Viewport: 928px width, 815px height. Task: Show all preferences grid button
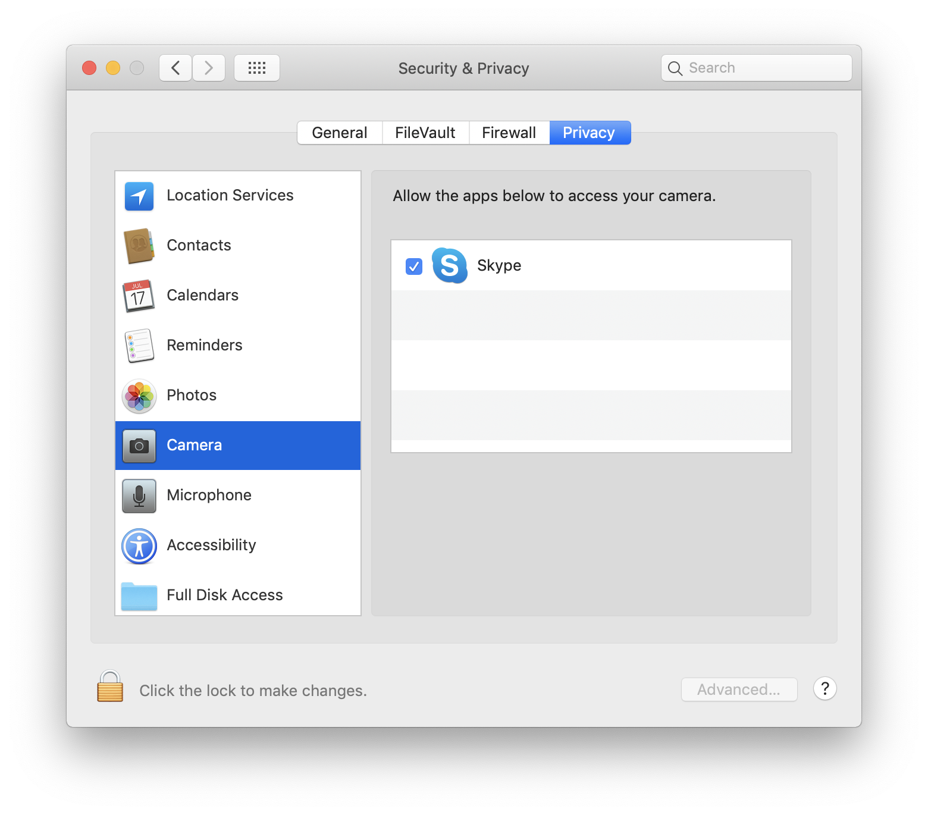[257, 68]
